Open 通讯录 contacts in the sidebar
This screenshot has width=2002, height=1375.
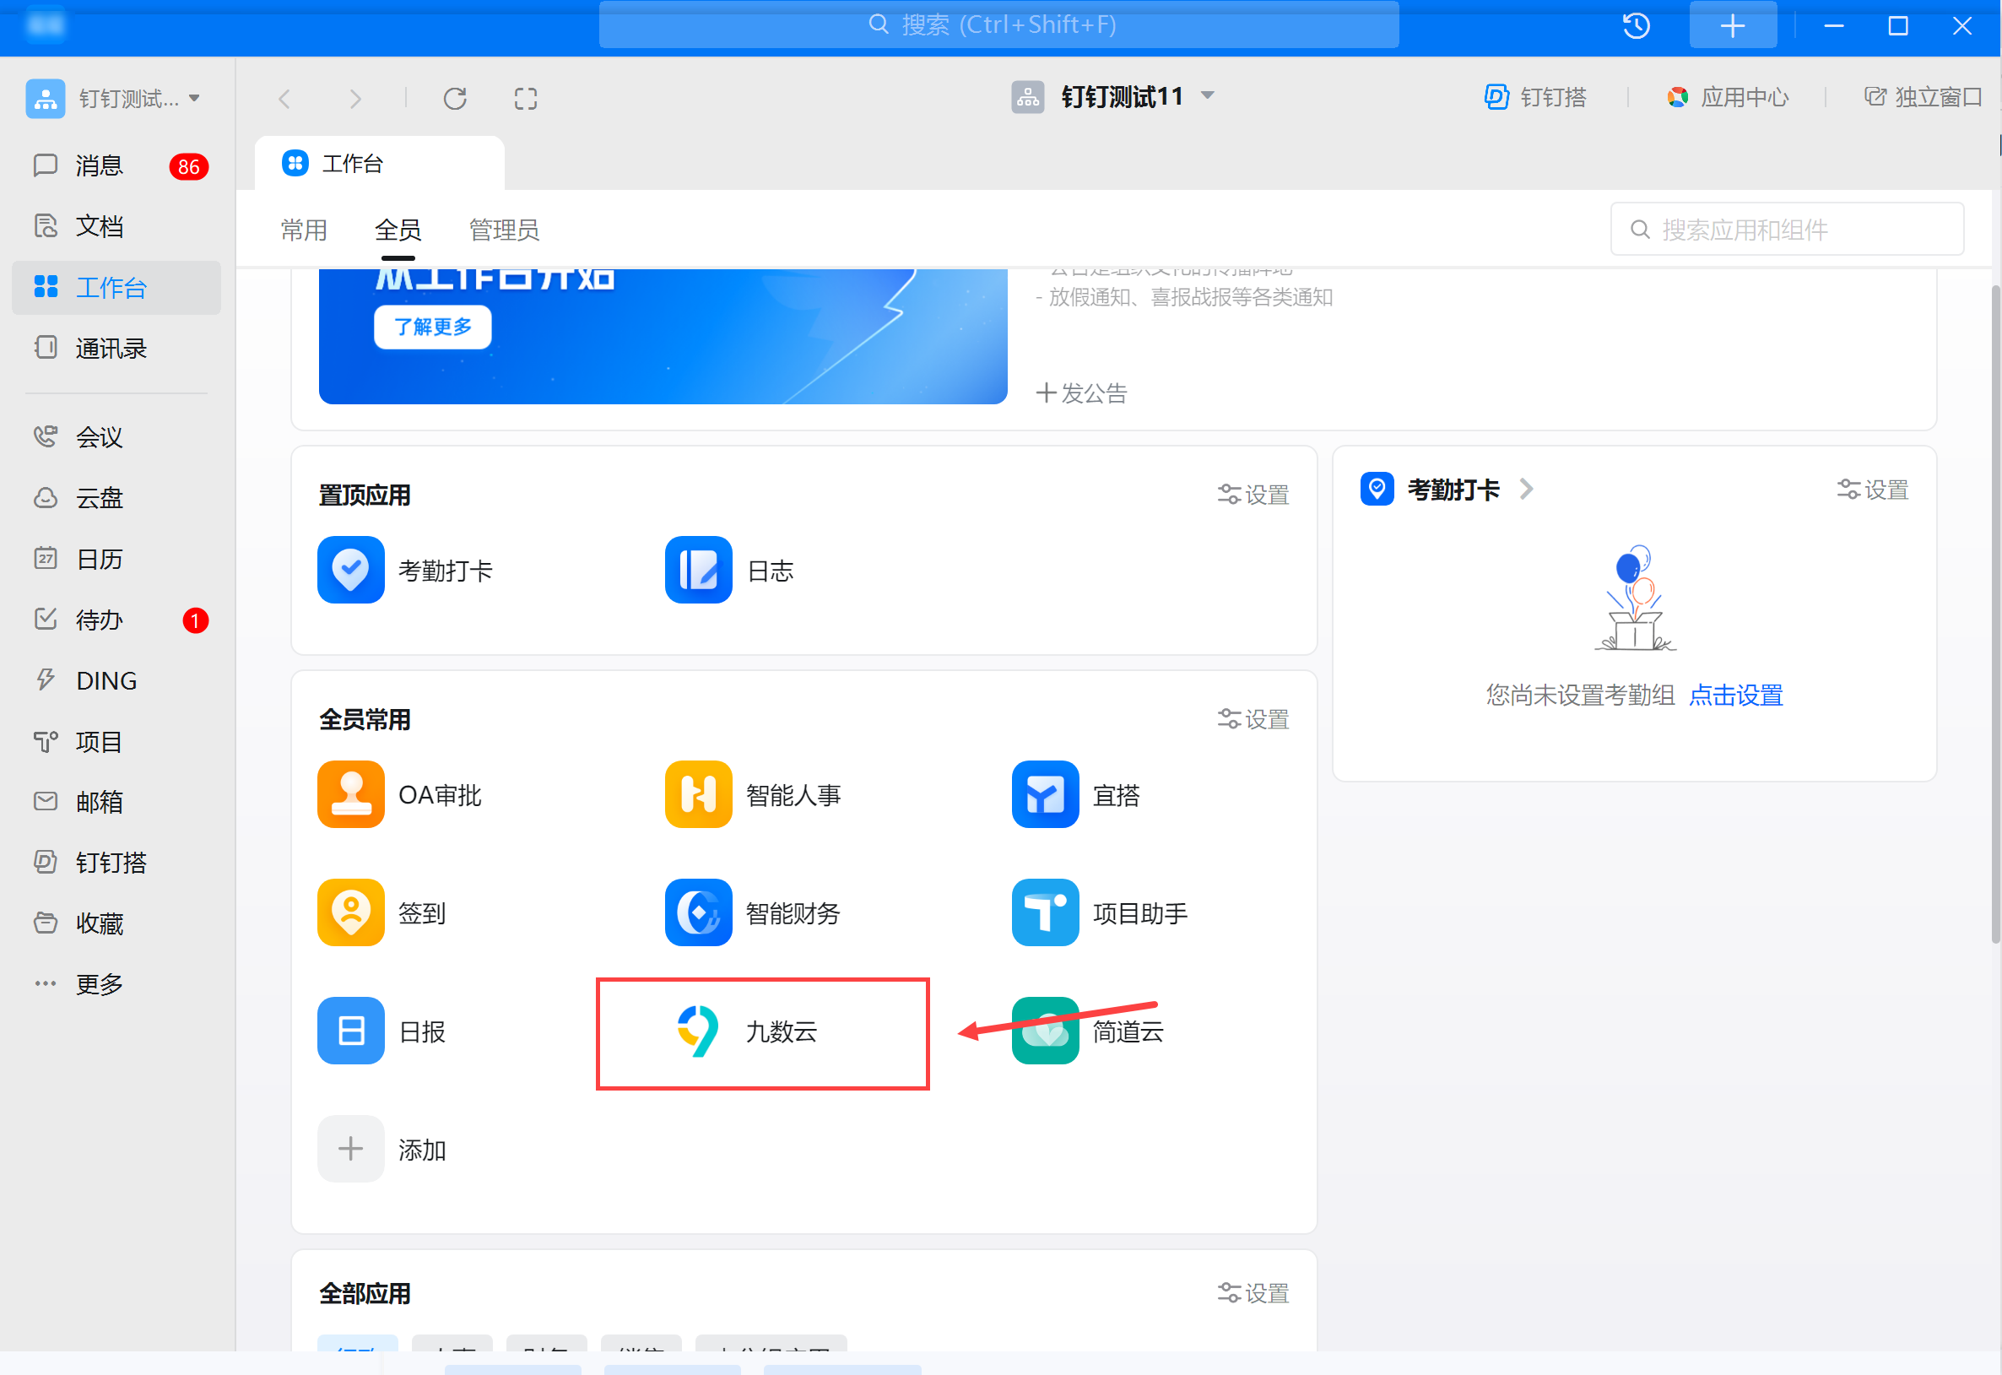116,349
